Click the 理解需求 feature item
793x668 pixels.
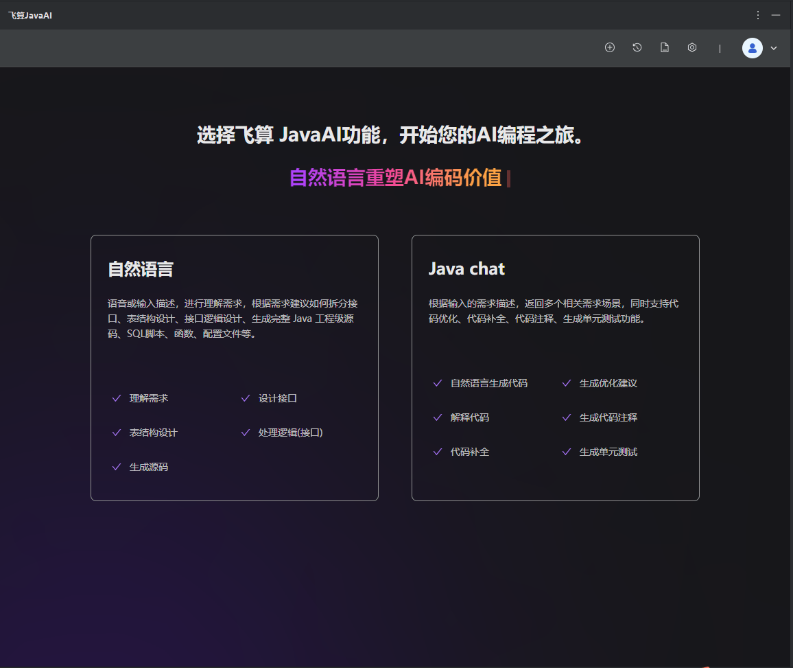(149, 398)
